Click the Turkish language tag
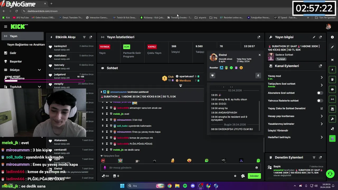338x190 pixels. tap(281, 59)
